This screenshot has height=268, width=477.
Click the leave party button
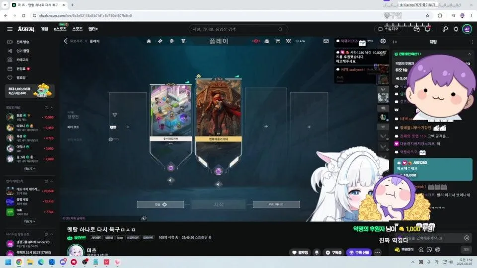[276, 204]
